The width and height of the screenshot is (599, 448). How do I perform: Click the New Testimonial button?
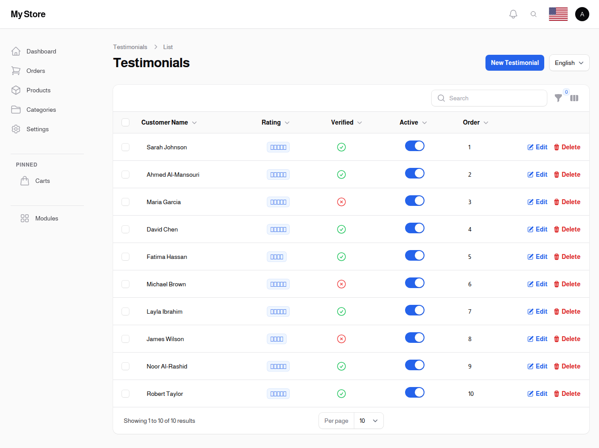click(515, 63)
